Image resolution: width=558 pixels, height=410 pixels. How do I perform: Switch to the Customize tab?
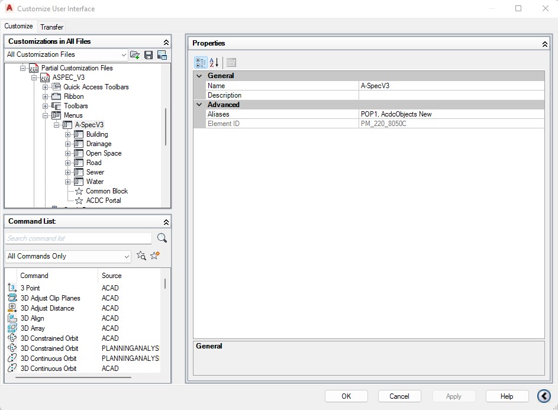click(x=18, y=26)
